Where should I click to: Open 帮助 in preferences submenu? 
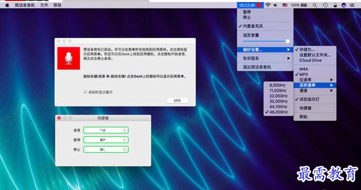coord(315,117)
